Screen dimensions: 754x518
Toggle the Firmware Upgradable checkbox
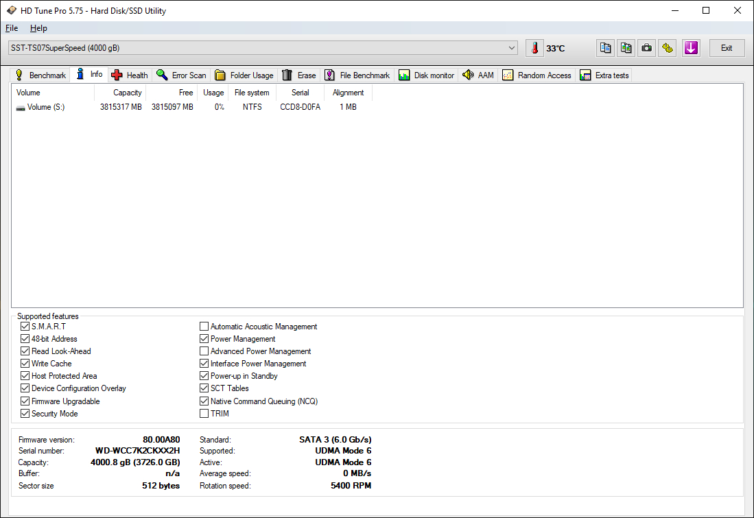click(25, 401)
